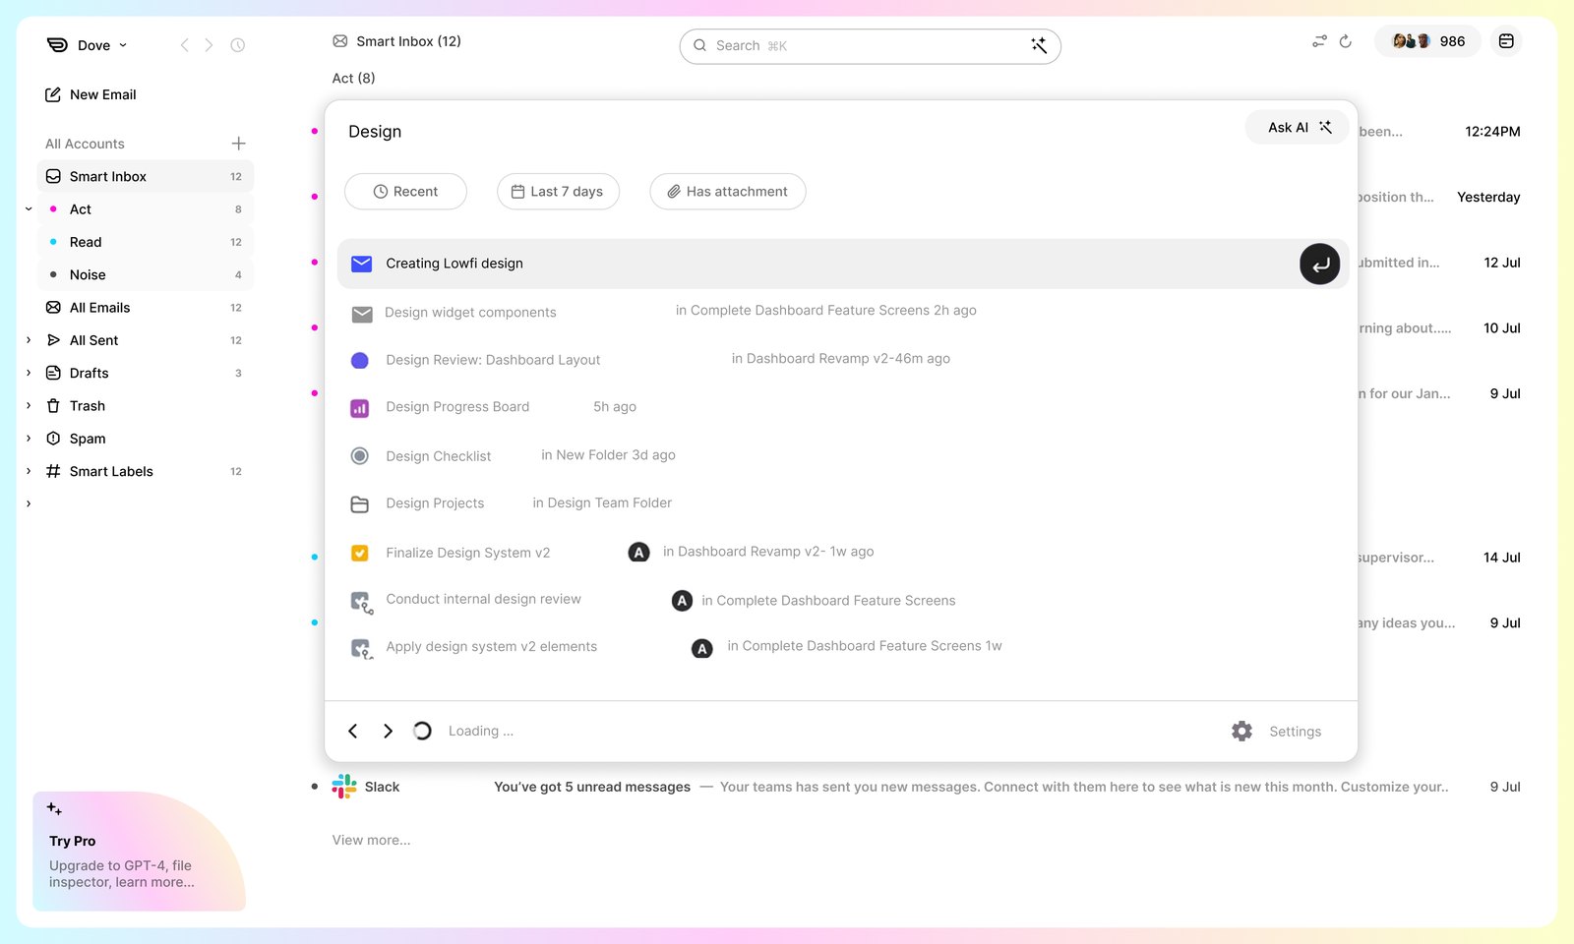
Task: Open Conduct internal design review result
Action: click(x=483, y=600)
